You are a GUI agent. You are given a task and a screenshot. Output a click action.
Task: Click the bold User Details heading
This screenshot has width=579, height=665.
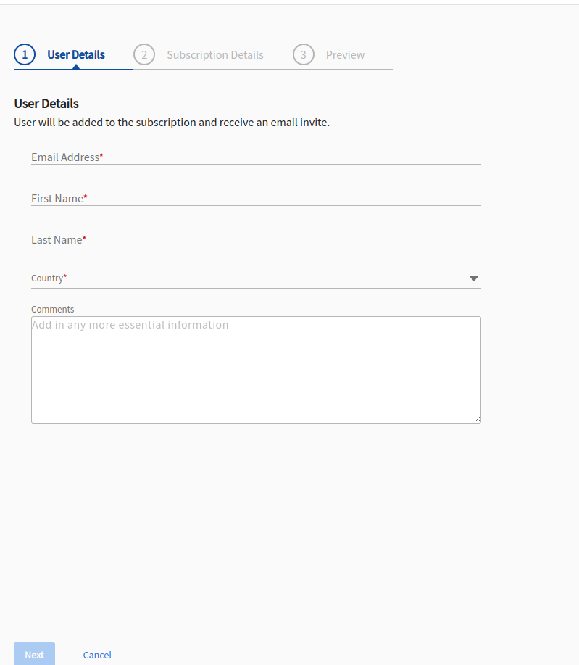coord(46,104)
